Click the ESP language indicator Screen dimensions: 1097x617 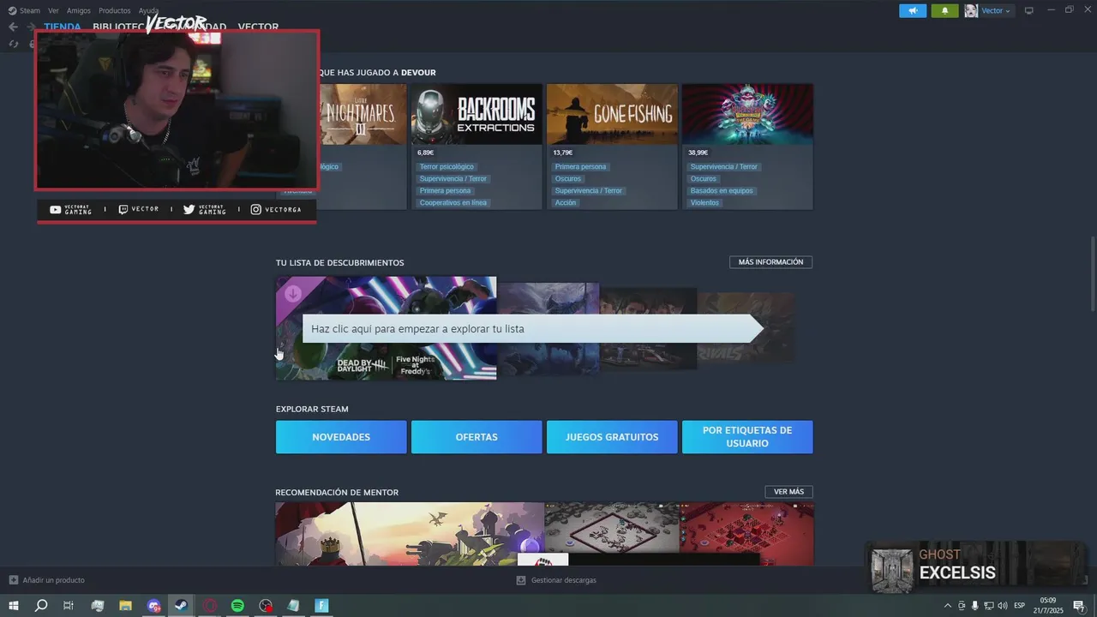coord(1020,606)
